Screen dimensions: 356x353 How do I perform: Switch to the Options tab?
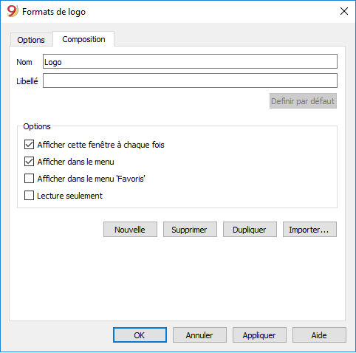click(x=31, y=40)
